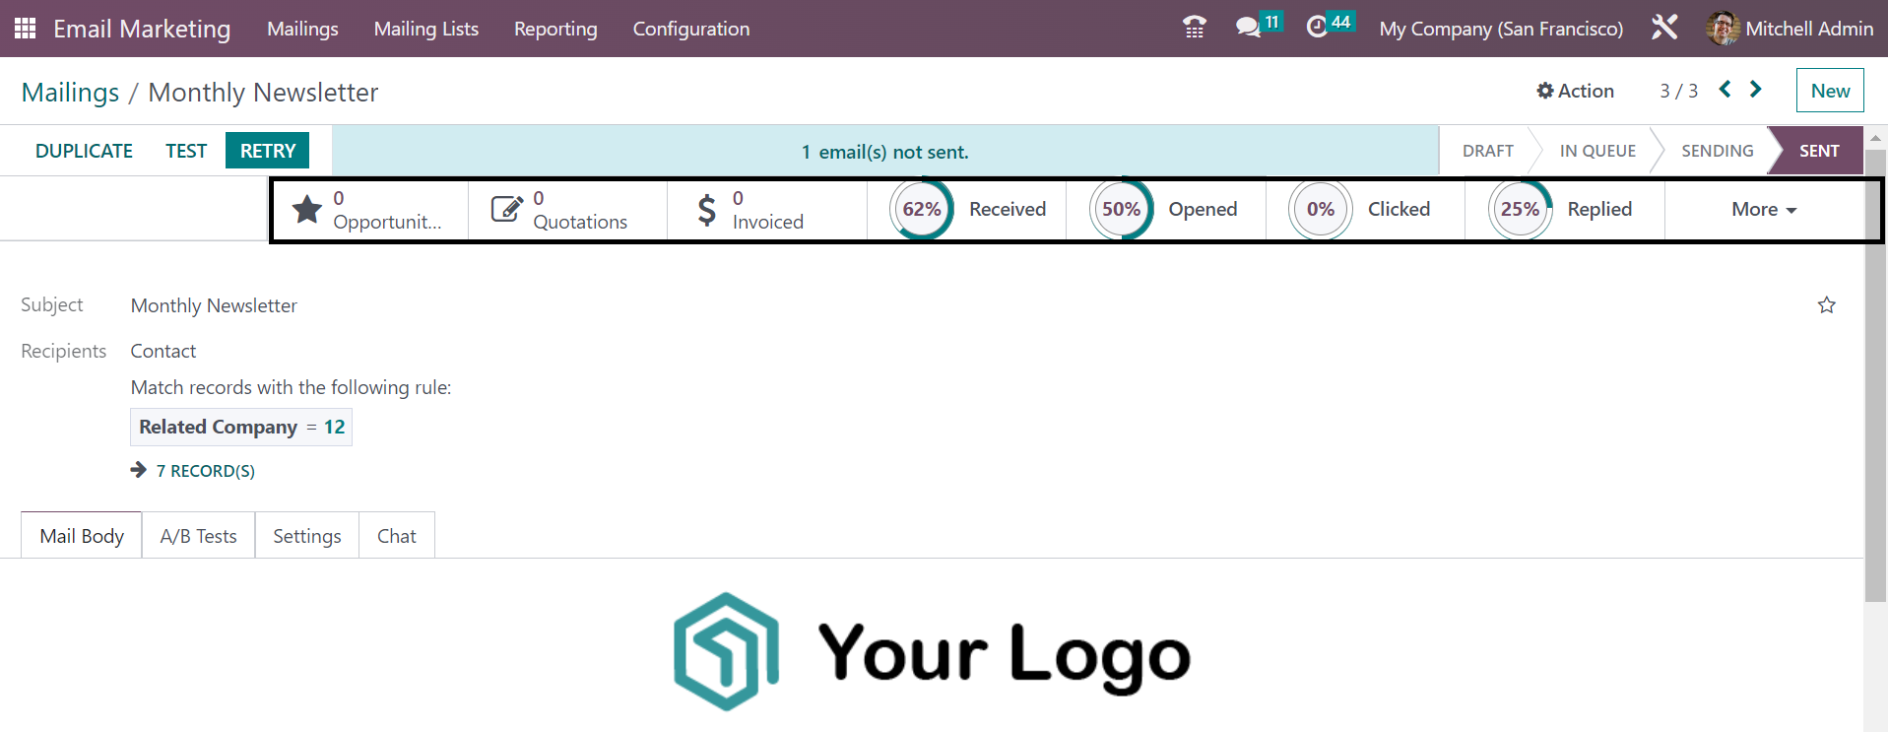The image size is (1888, 732).
Task: Click the vertical scrollbar thumb
Action: 1875,374
